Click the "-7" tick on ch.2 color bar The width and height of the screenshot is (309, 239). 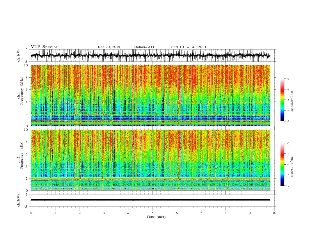pyautogui.click(x=288, y=185)
